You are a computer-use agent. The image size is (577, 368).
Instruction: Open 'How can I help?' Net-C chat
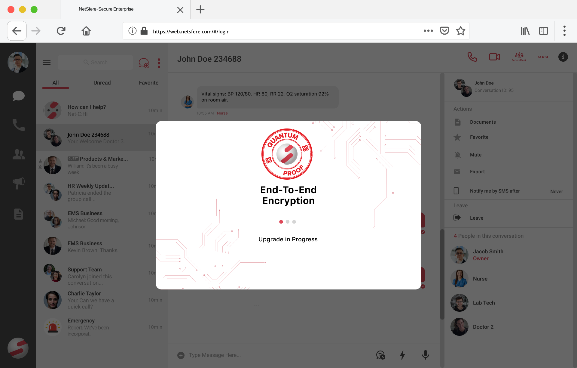[102, 110]
